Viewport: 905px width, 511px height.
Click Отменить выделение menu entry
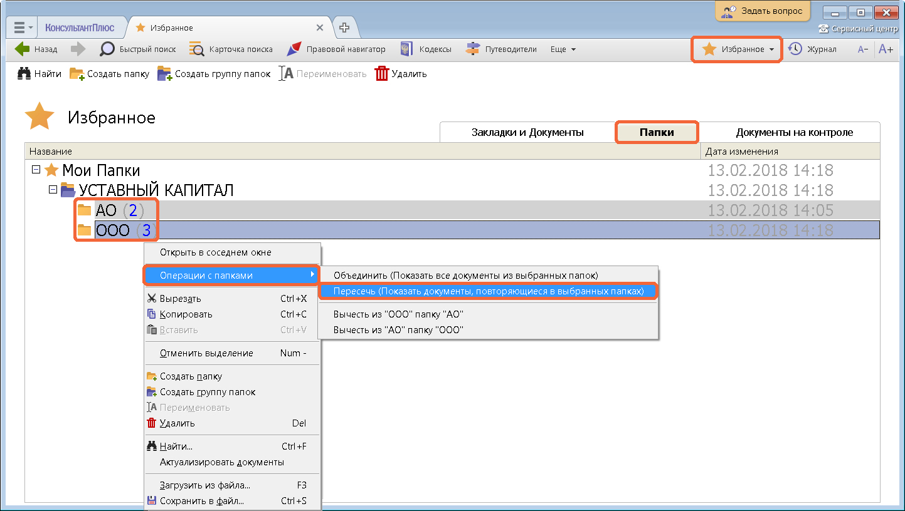point(233,353)
